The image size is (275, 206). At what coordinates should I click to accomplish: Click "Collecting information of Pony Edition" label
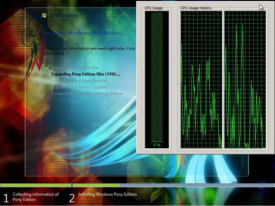pyautogui.click(x=36, y=197)
